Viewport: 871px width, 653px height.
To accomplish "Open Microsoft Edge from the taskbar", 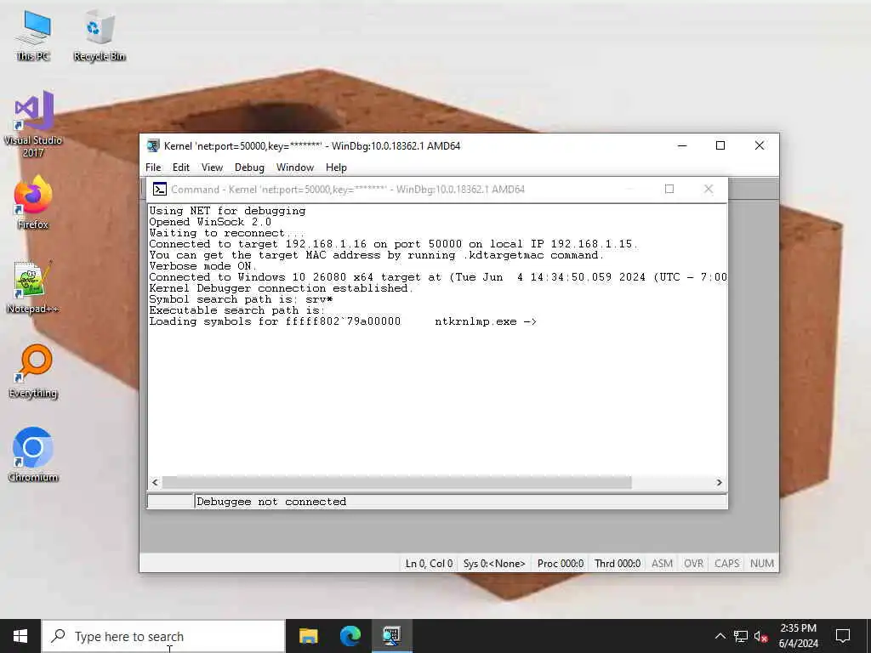I will pos(350,636).
